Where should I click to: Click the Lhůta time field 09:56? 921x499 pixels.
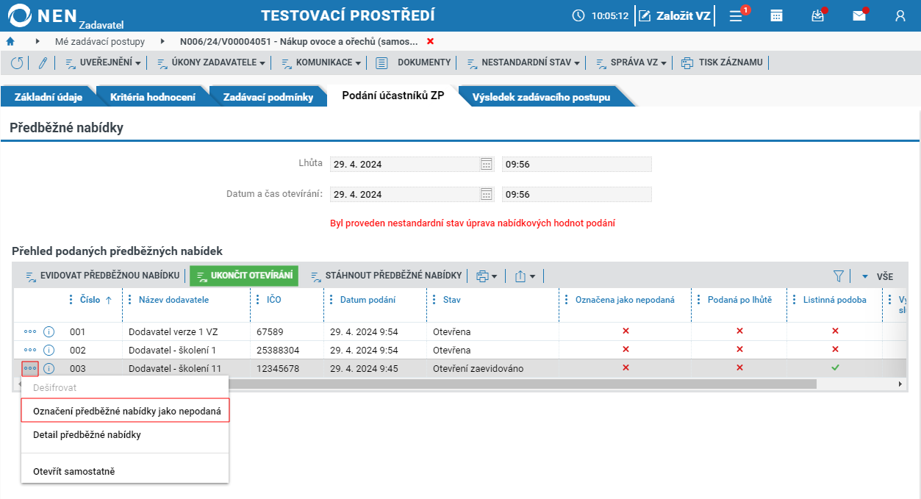[577, 165]
